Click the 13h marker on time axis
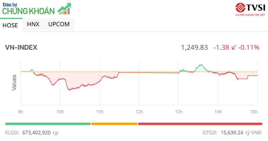 (179, 112)
